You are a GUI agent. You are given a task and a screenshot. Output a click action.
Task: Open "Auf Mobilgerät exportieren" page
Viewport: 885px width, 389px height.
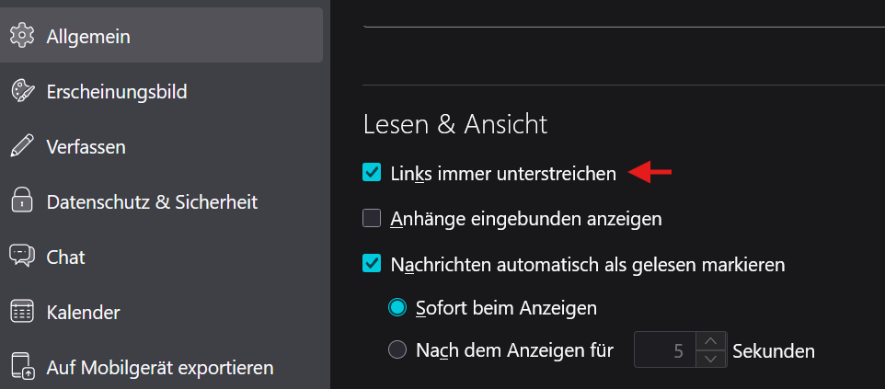click(x=160, y=368)
